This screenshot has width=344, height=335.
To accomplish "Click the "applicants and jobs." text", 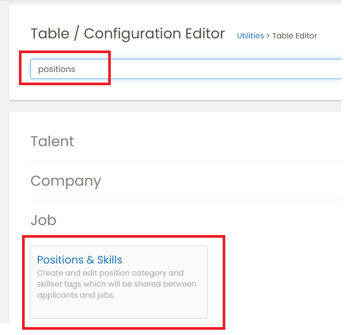I will [76, 295].
